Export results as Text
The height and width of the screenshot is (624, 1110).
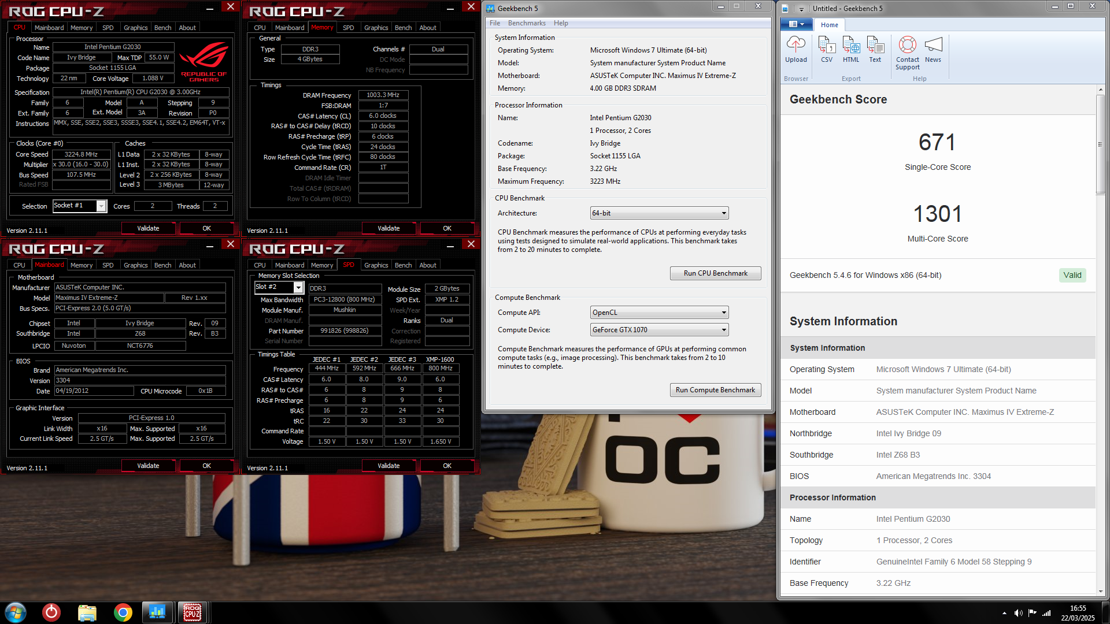tap(875, 50)
